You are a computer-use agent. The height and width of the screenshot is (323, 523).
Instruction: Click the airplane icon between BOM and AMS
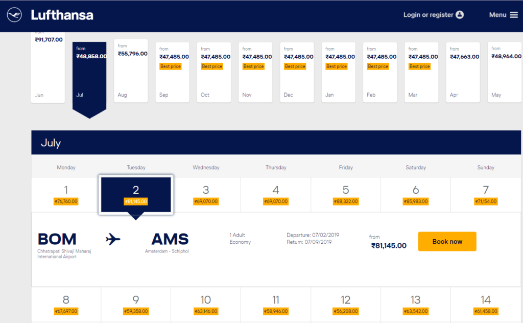click(113, 239)
